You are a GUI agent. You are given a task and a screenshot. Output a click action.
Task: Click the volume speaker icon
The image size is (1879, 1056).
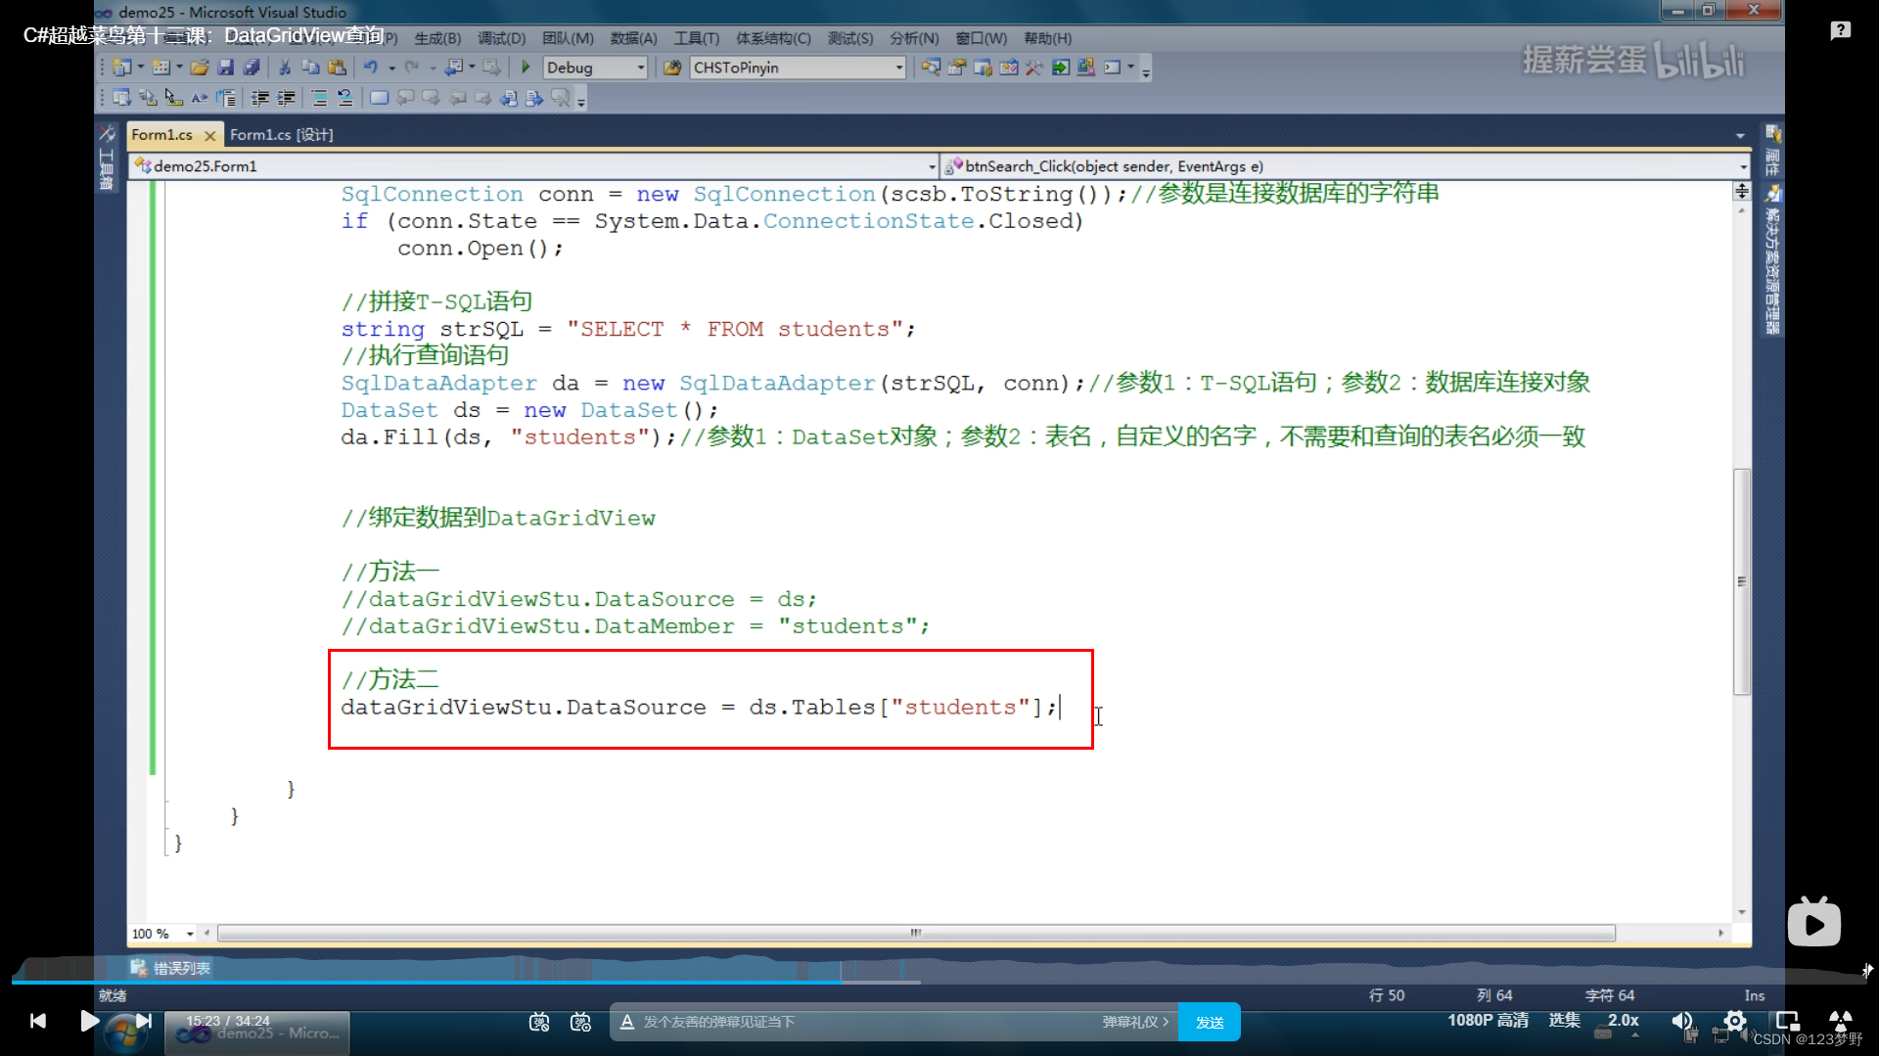click(1681, 1021)
